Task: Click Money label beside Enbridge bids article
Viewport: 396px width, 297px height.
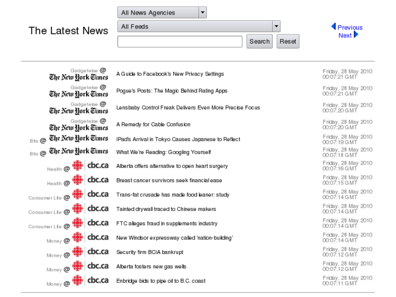Action: pos(54,284)
